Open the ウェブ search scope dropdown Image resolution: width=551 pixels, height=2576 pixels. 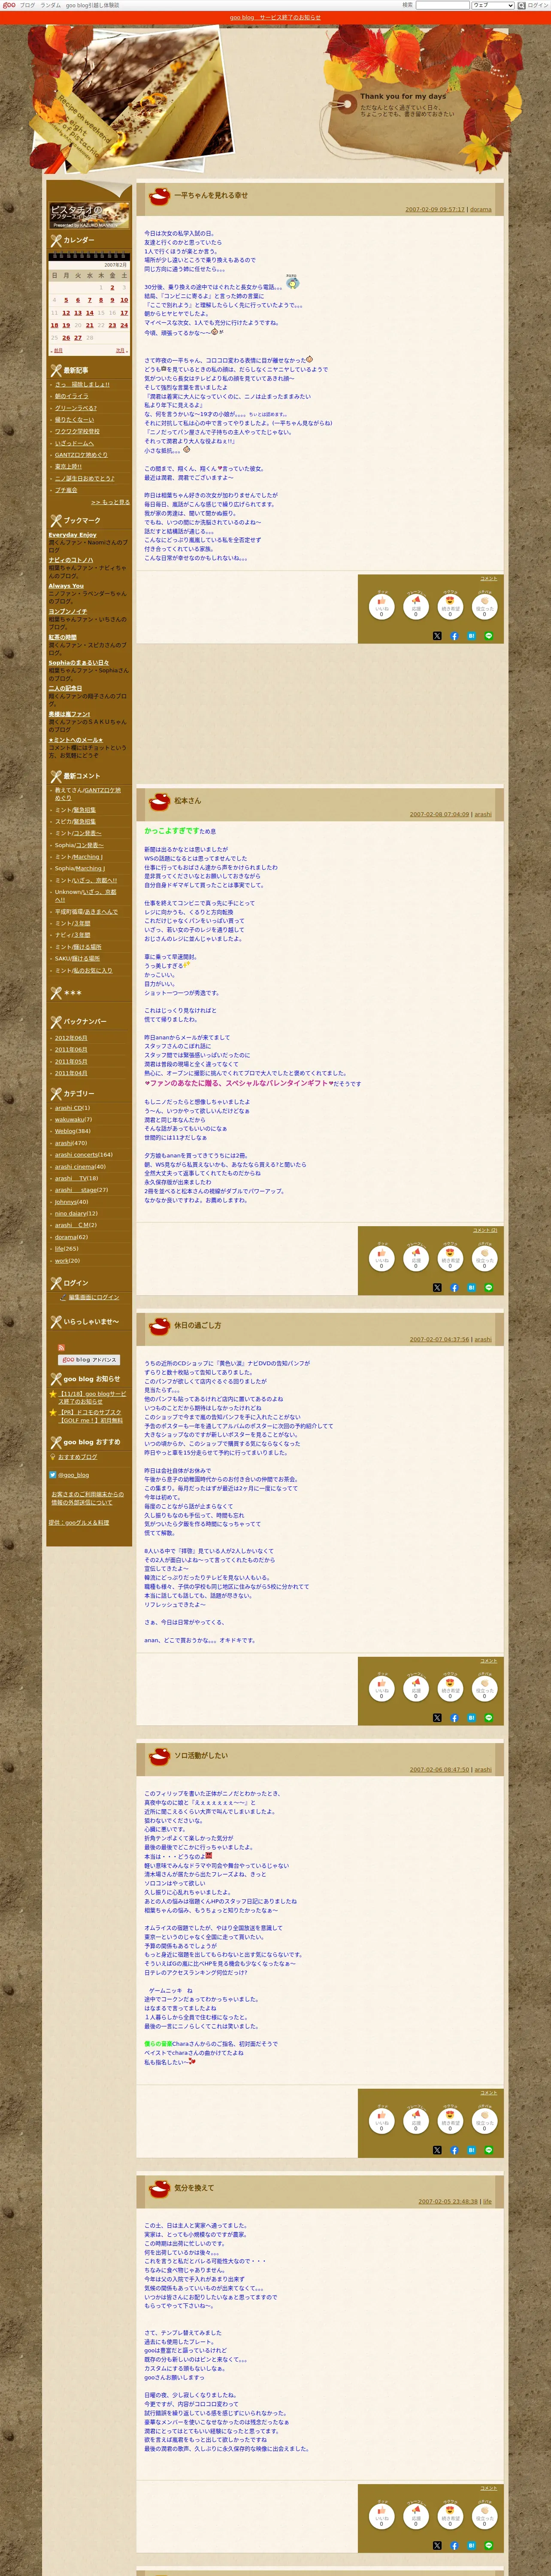tap(493, 5)
